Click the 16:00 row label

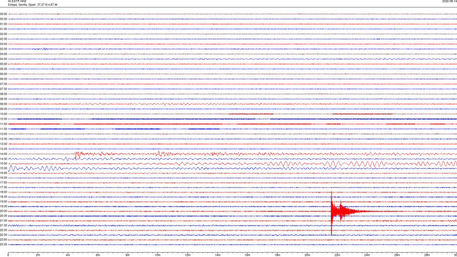click(x=3, y=173)
